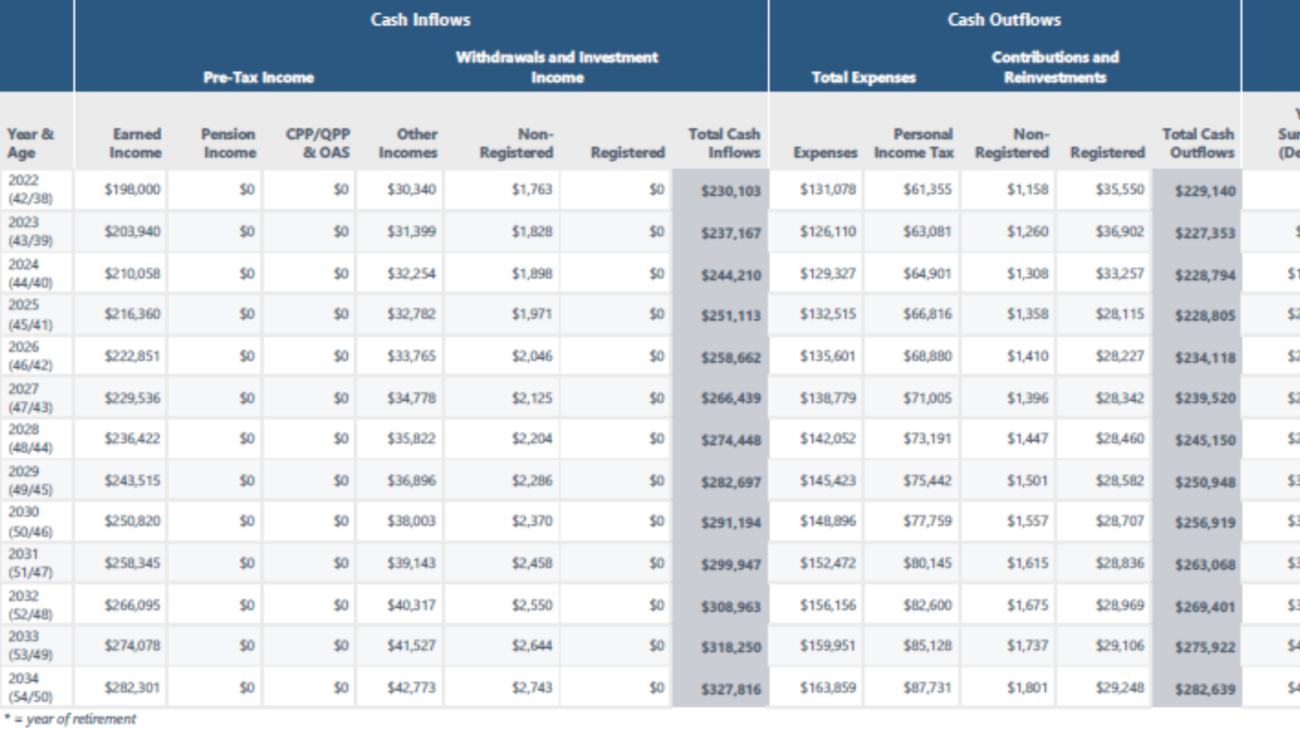Select the $131,078 expenses cell
Image resolution: width=1300 pixels, height=731 pixels.
(x=827, y=190)
